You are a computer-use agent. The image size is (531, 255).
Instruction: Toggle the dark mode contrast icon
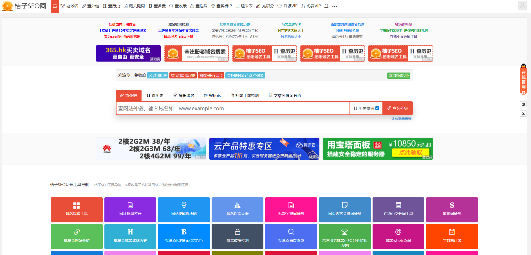coord(523,104)
